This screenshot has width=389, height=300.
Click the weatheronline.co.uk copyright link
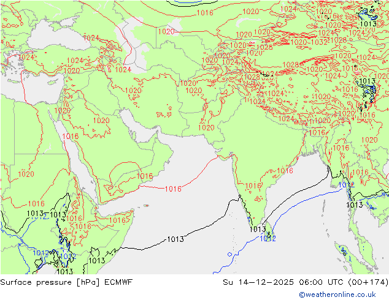(x=337, y=294)
